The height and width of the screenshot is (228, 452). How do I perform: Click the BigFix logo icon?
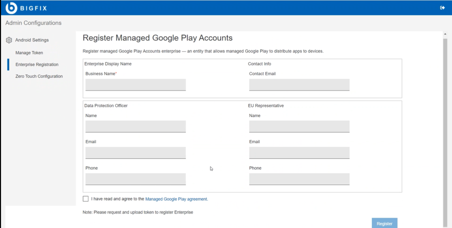pos(11,8)
